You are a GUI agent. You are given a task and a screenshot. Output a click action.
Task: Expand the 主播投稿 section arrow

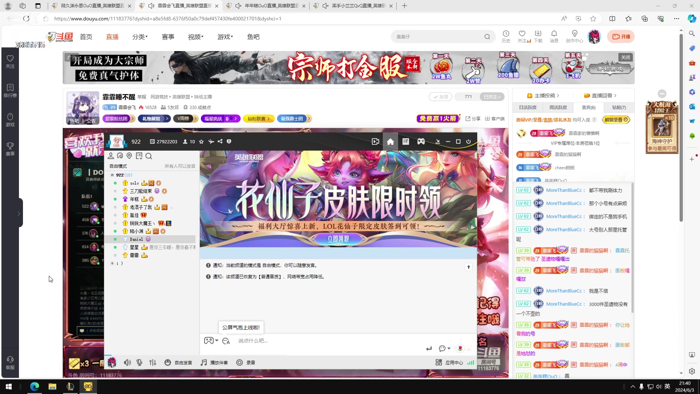(x=558, y=96)
